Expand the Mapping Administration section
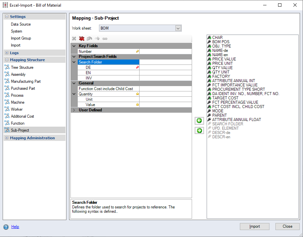303x237 pixels. [x=7, y=138]
